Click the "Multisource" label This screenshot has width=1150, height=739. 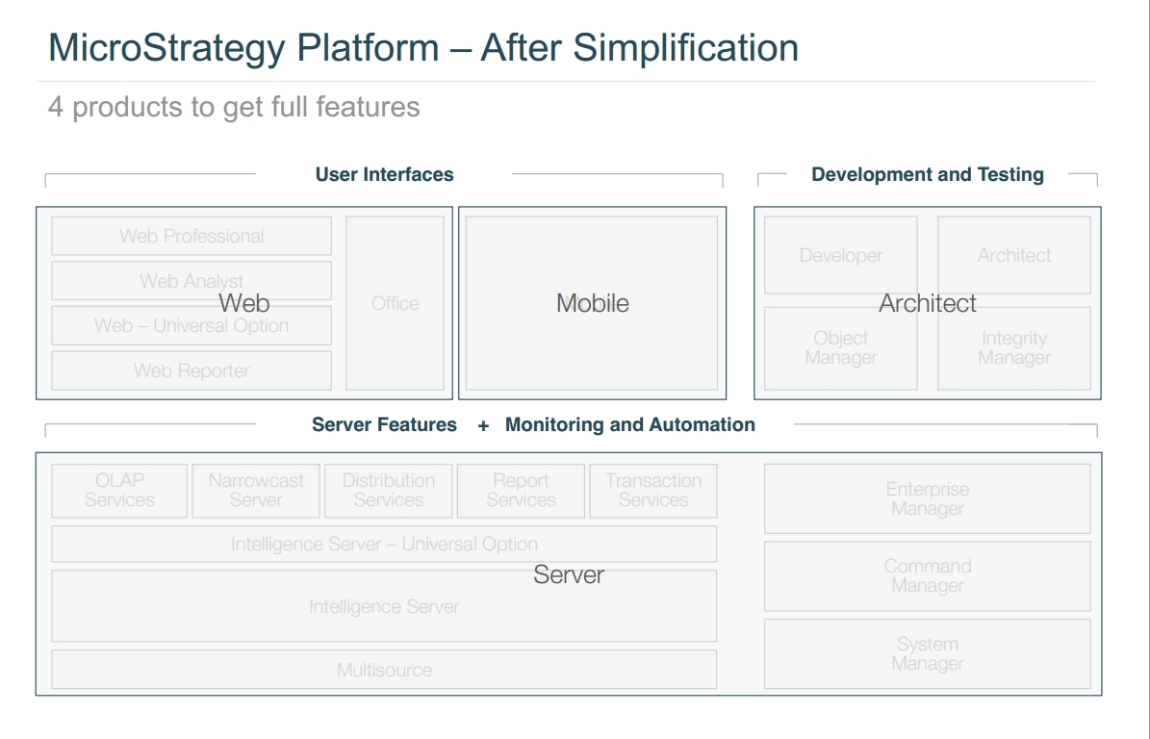pyautogui.click(x=384, y=670)
